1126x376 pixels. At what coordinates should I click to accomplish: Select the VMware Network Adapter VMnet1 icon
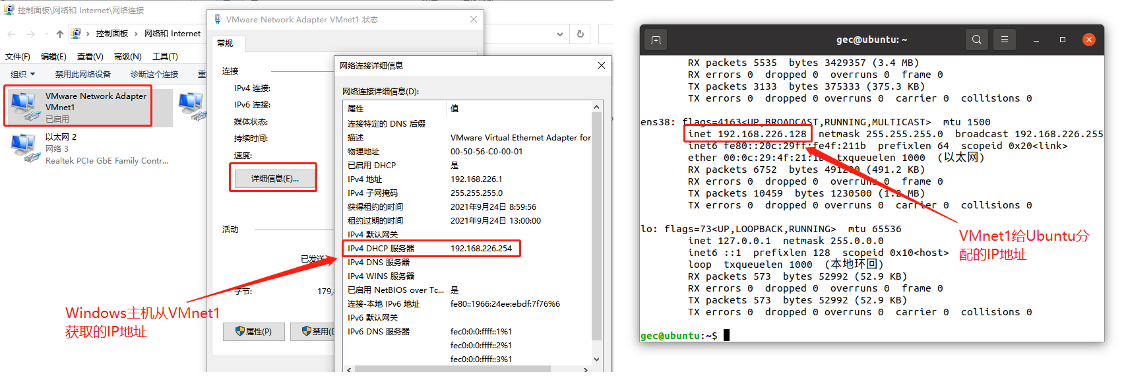tap(24, 106)
